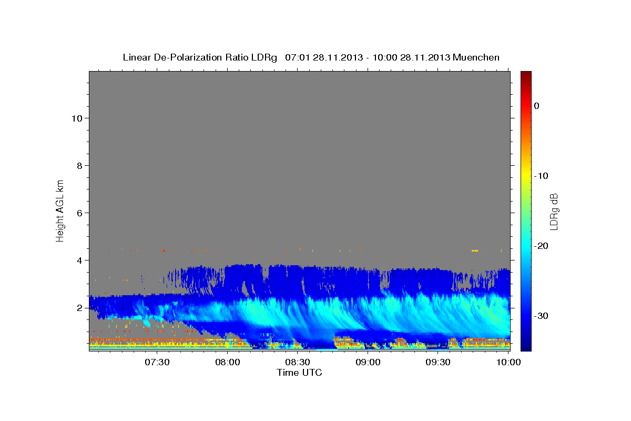Click the 10:00 time tick label
This screenshot has width=631, height=421.
coord(508,362)
